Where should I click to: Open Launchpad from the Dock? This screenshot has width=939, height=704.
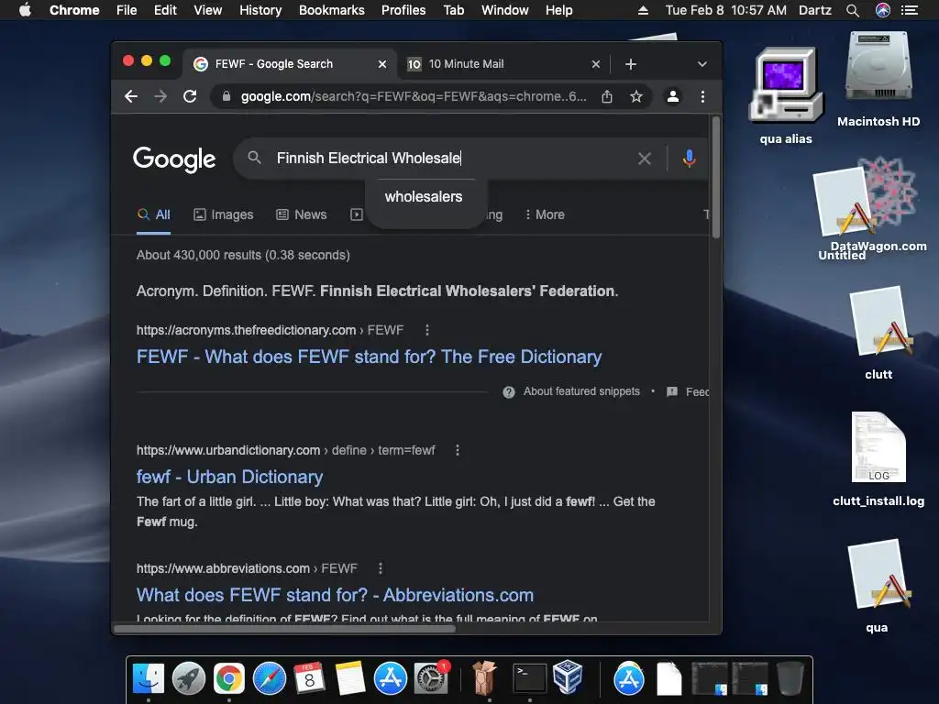coord(189,679)
